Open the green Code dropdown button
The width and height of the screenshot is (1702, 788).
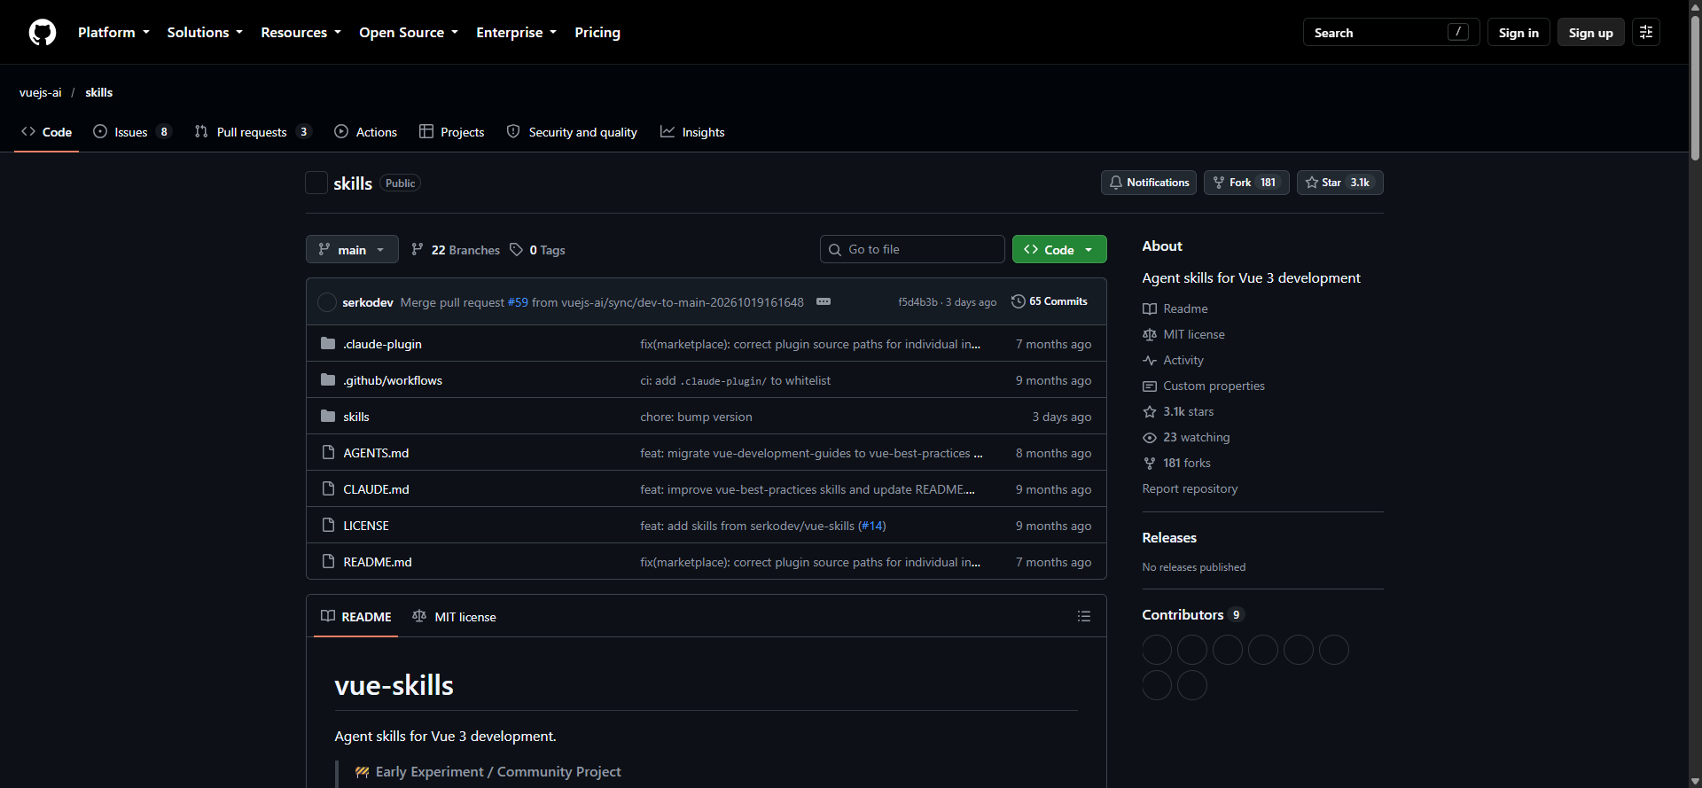click(1059, 249)
